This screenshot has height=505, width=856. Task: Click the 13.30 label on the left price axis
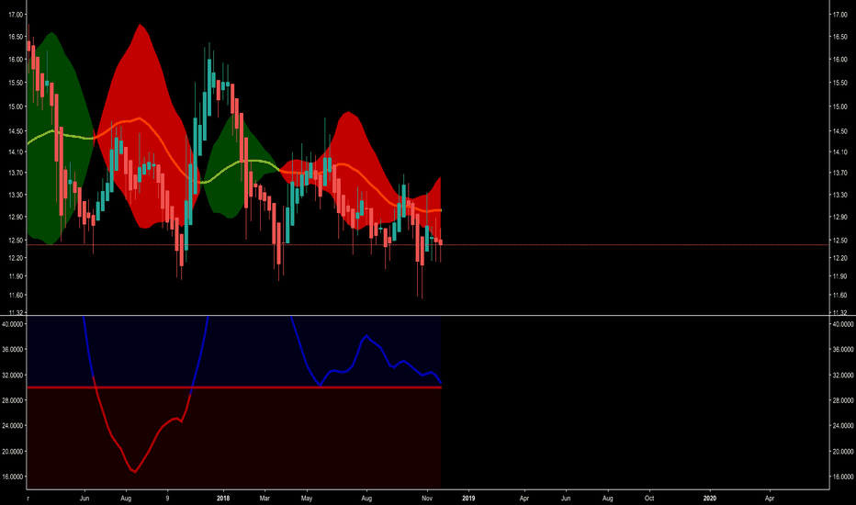[x=16, y=195]
